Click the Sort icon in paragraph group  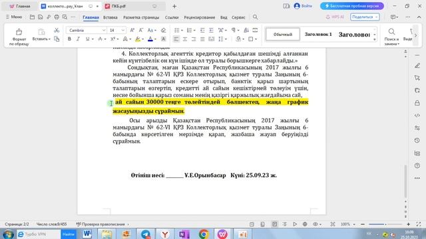[x=246, y=30]
